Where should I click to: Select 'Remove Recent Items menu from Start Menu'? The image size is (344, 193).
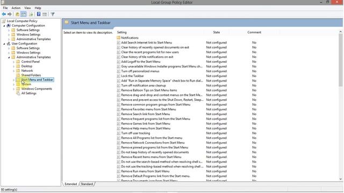click(151, 157)
